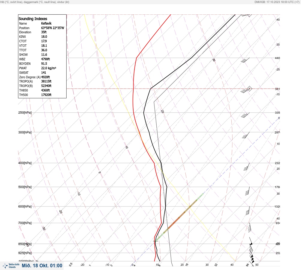Click the TH500 value '17920ft'
This screenshot has width=301, height=270.
tap(46, 95)
